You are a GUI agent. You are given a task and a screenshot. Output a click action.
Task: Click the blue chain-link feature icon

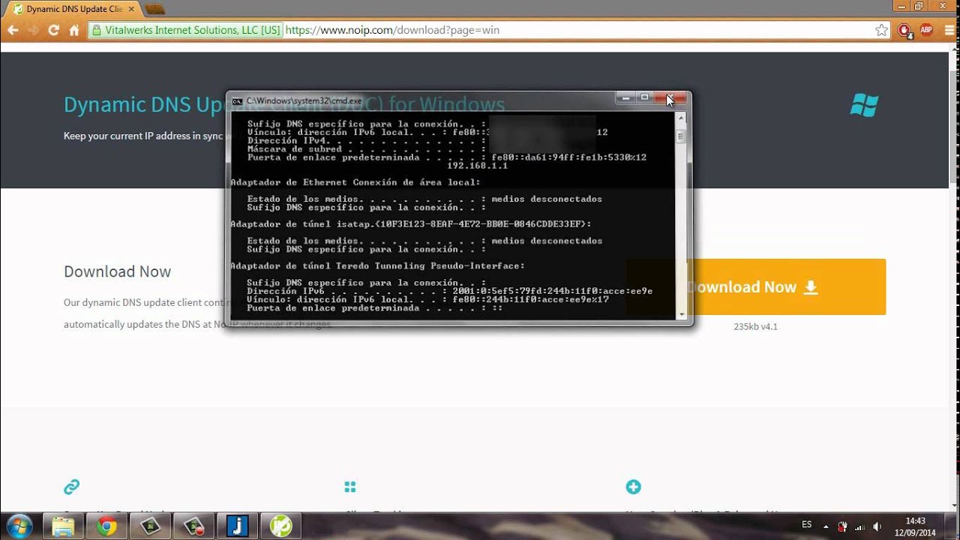click(71, 487)
